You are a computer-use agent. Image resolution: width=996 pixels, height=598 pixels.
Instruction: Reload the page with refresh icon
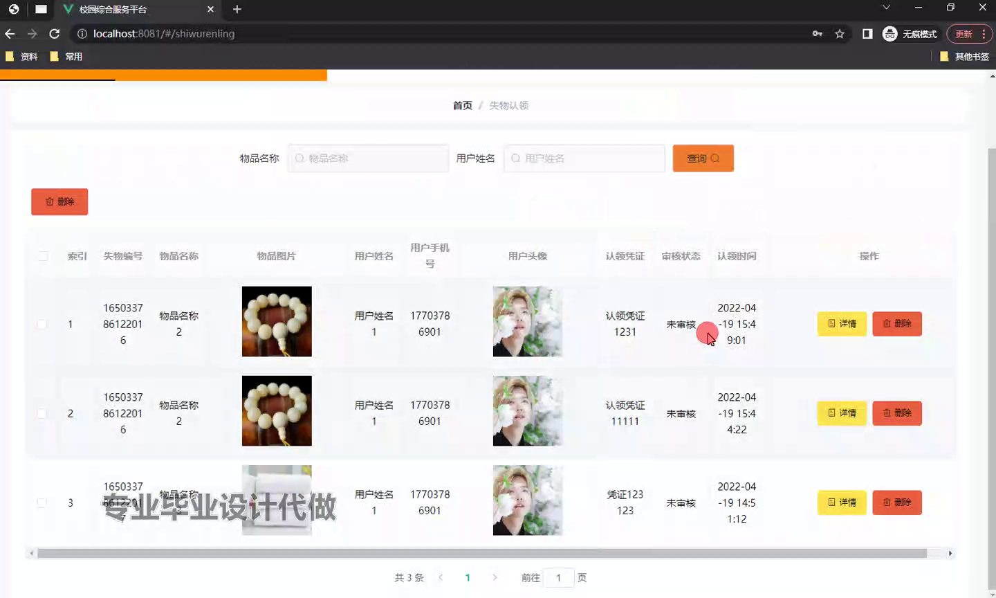point(55,33)
